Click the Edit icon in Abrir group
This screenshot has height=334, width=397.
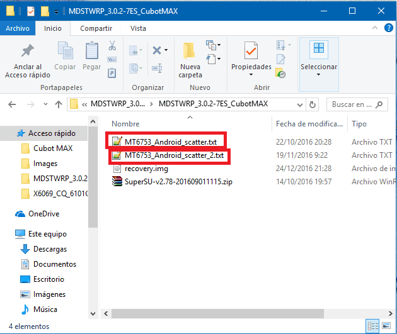pyautogui.click(x=280, y=59)
